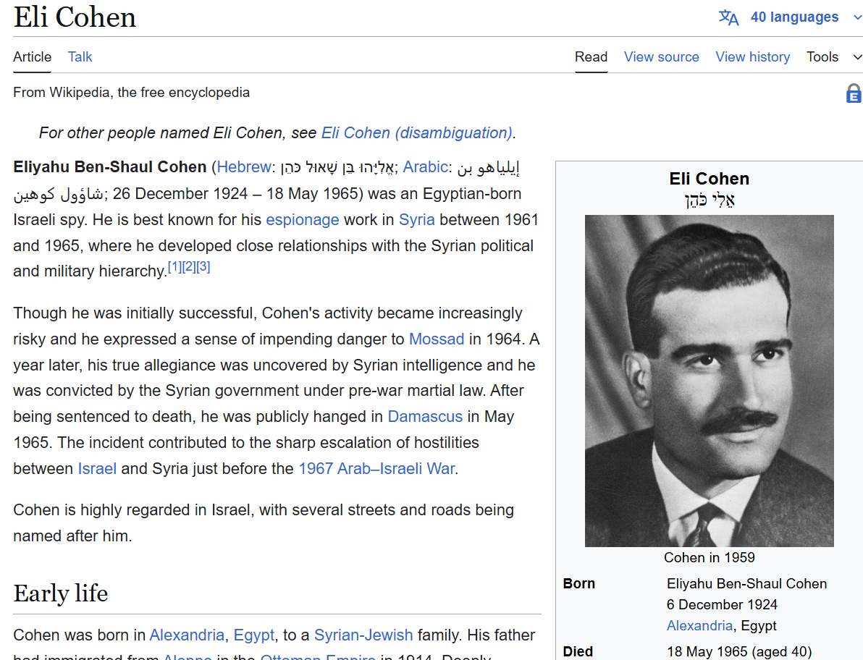Click the Alexandria link in Early life
This screenshot has width=863, height=660.
point(187,635)
